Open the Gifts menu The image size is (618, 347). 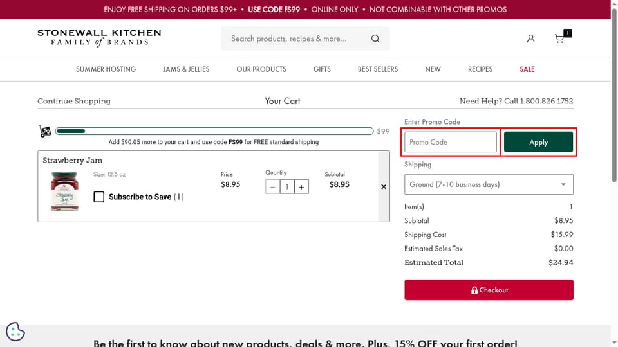point(322,69)
